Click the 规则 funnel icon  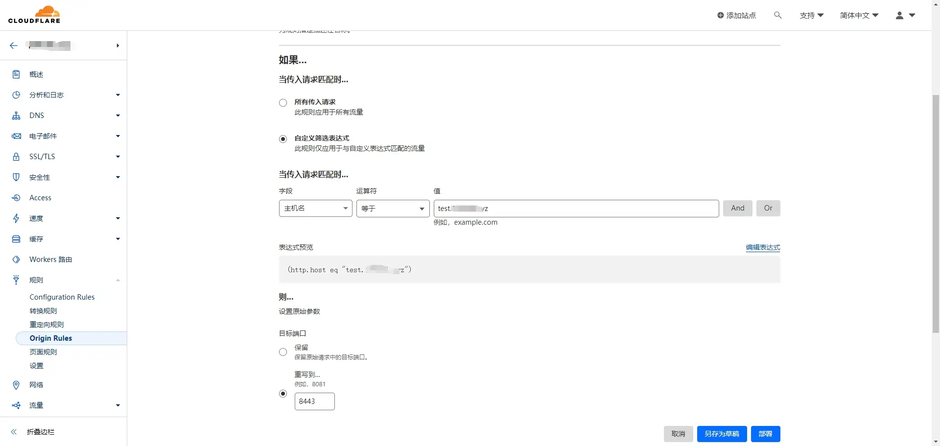click(16, 280)
